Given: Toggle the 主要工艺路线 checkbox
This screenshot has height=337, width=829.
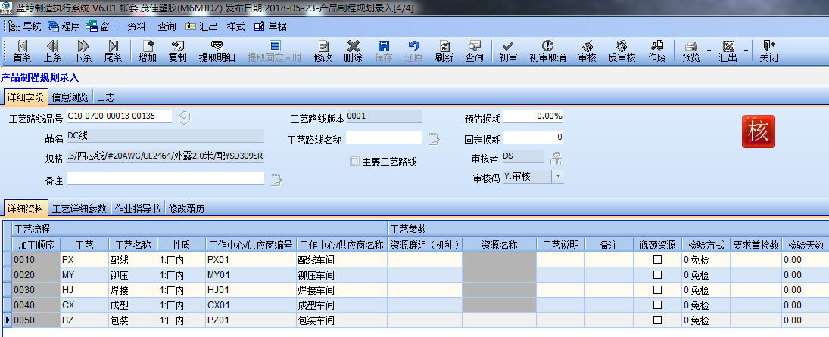Looking at the screenshot, I should (x=354, y=161).
